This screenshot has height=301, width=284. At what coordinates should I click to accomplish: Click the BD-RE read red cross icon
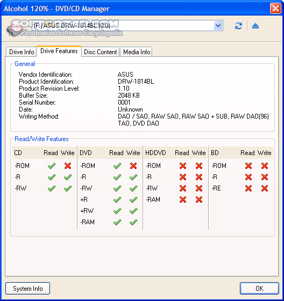248,188
